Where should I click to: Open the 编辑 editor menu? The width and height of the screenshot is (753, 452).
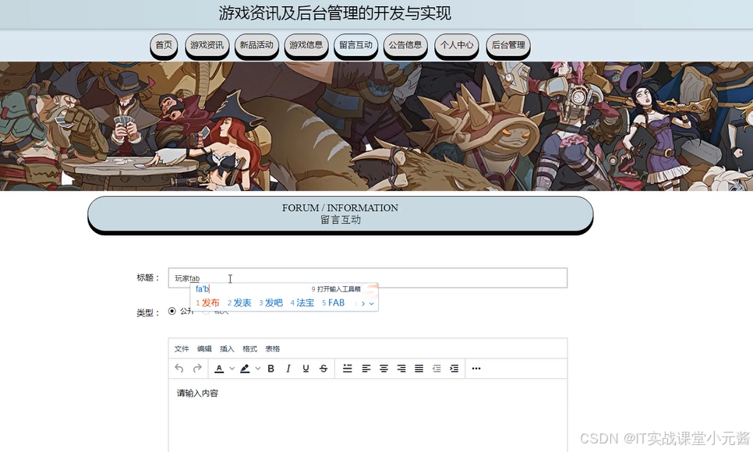coord(204,348)
